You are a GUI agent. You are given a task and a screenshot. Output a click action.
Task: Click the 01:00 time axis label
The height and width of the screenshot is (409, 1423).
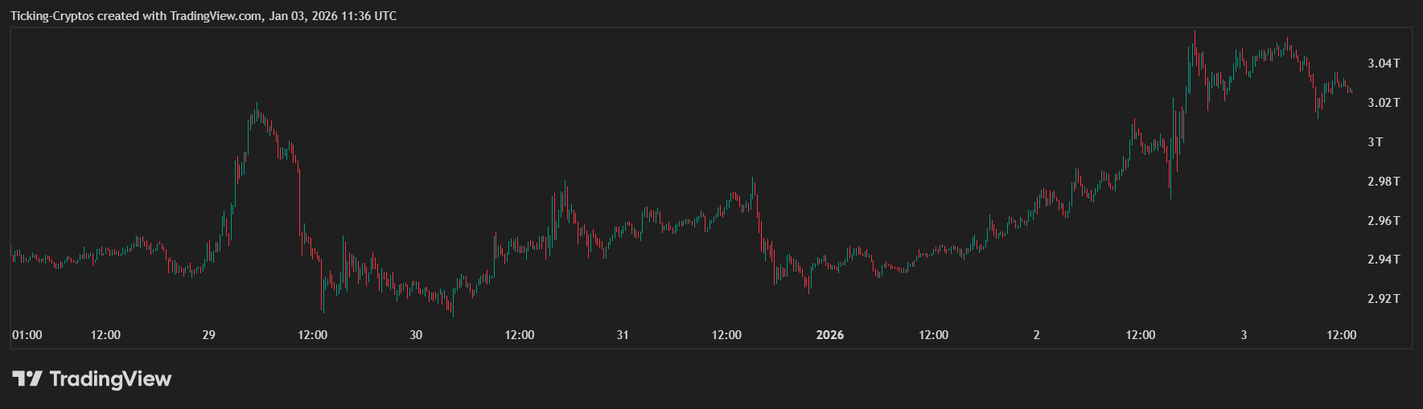[27, 335]
